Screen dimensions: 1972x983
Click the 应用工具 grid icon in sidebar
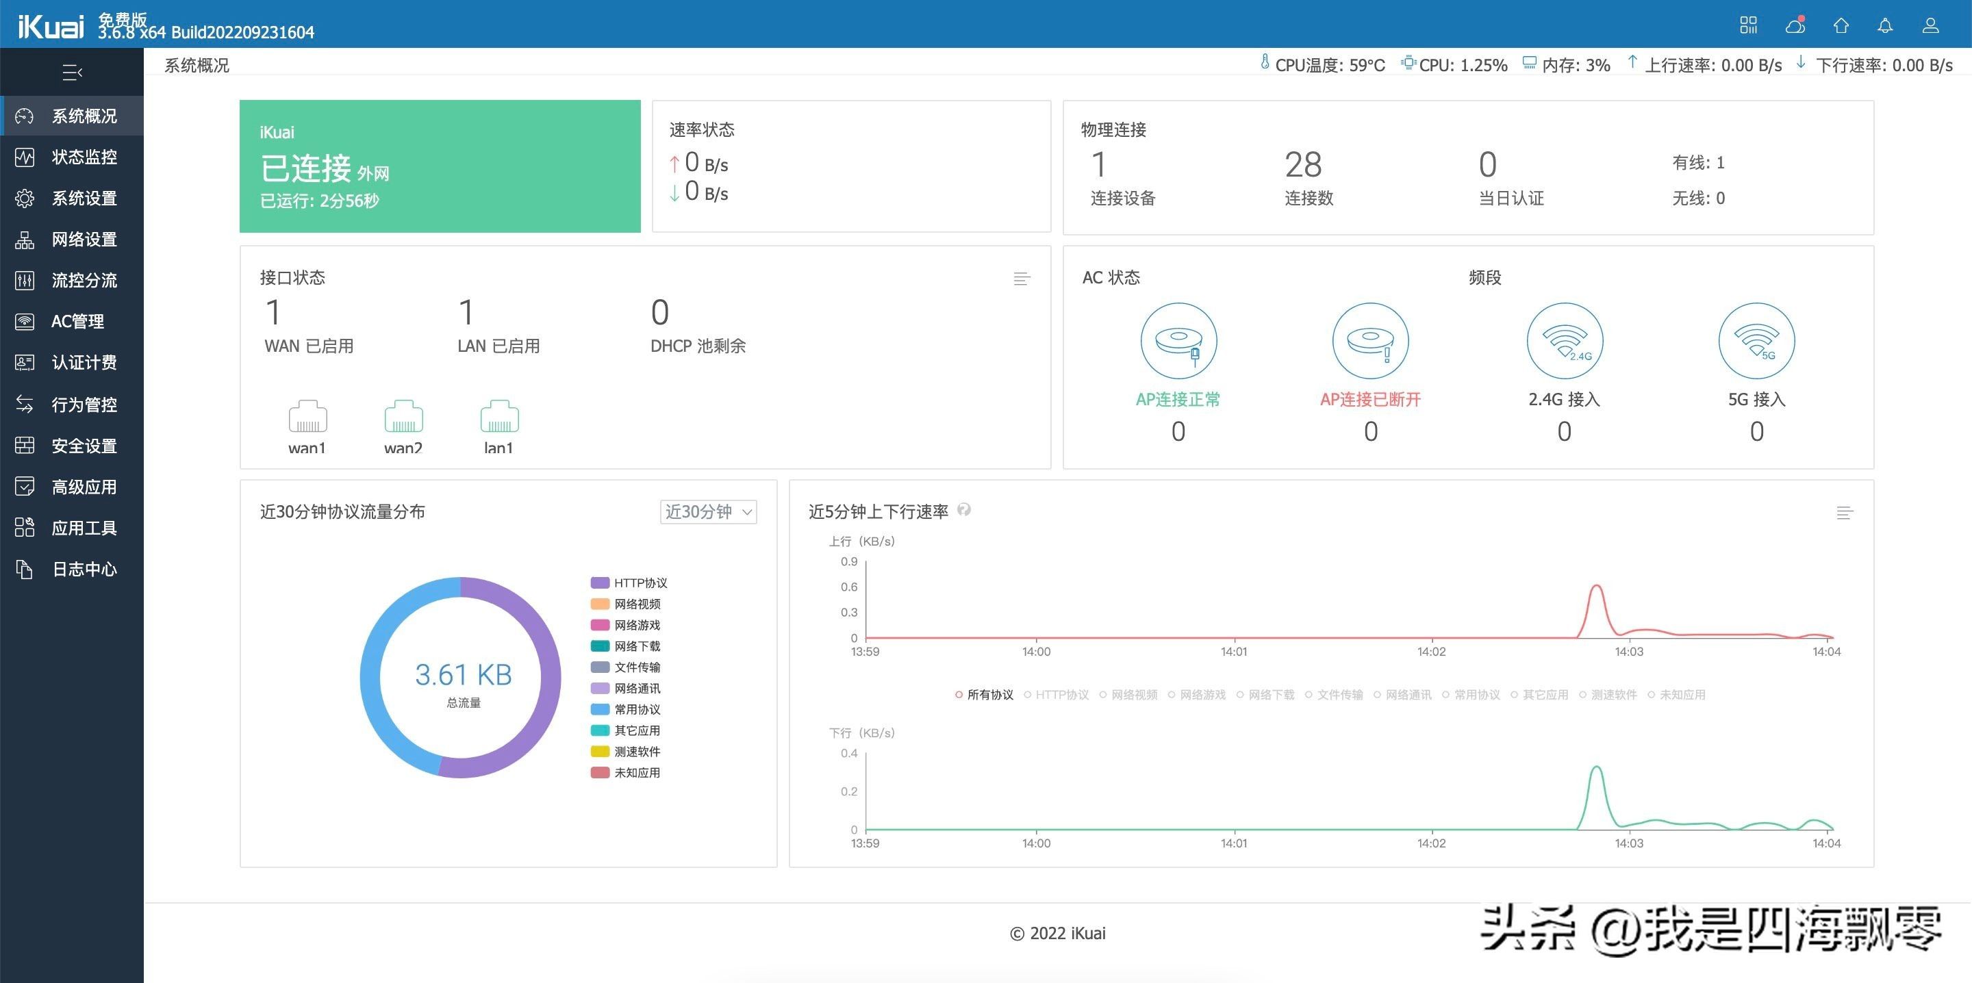(x=25, y=528)
